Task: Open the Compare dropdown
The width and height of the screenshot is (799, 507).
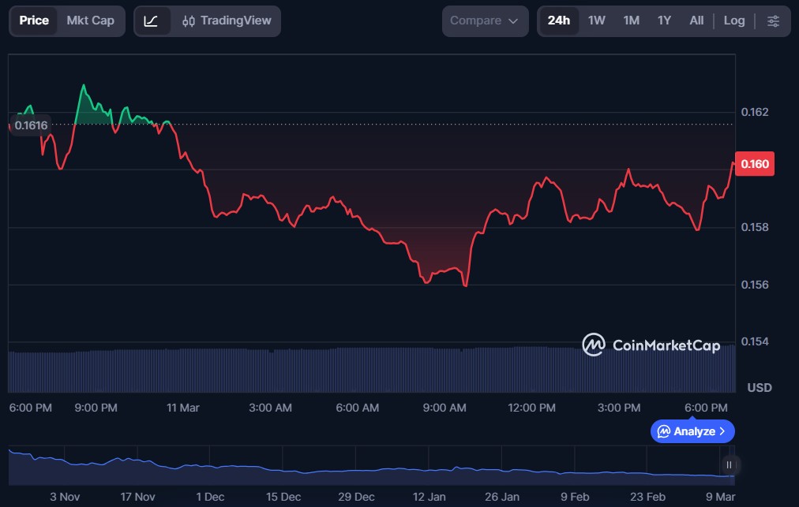Action: (485, 21)
